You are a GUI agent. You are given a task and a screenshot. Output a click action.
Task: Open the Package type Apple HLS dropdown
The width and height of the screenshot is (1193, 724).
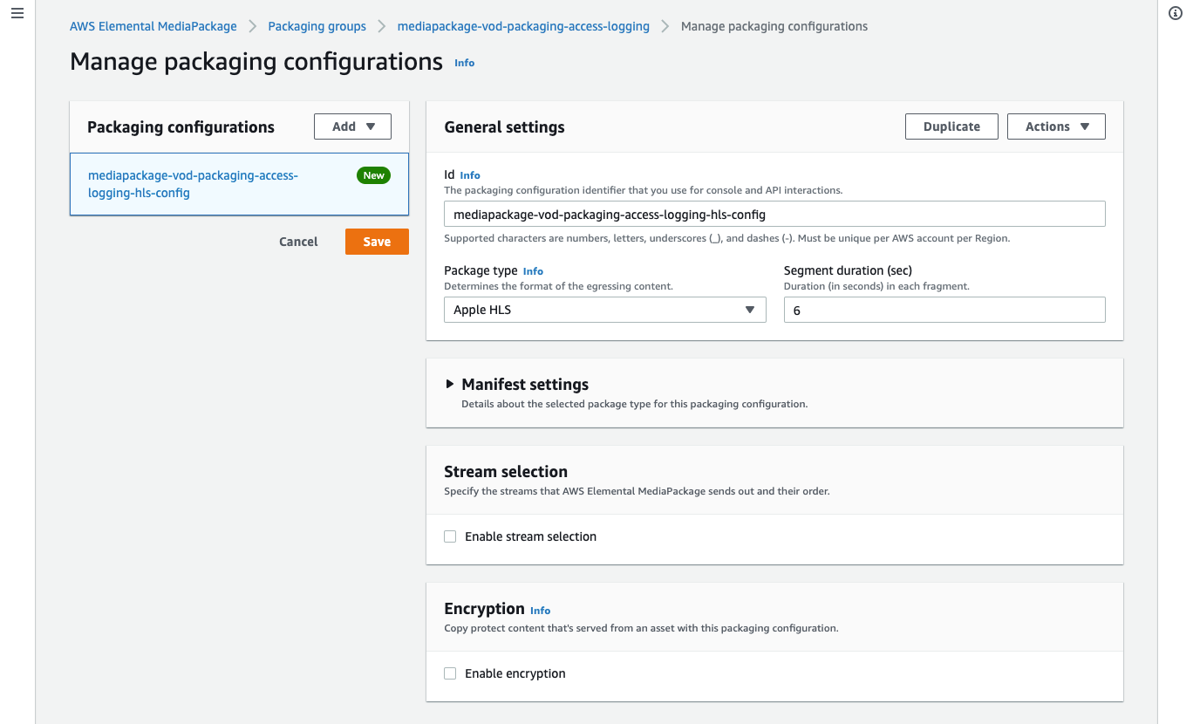pos(604,310)
